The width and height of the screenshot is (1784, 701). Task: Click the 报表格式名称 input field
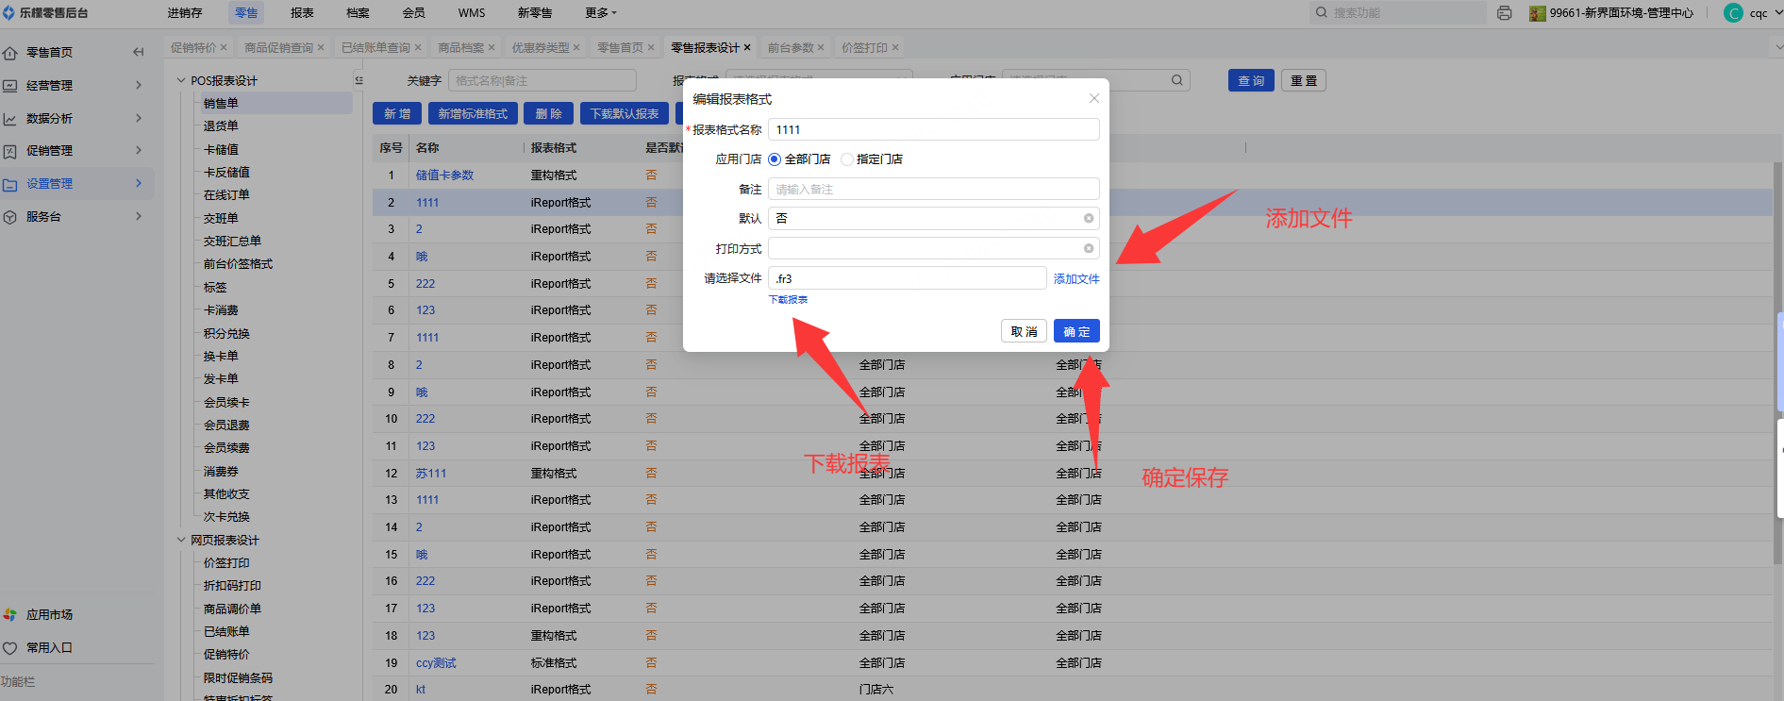point(933,130)
